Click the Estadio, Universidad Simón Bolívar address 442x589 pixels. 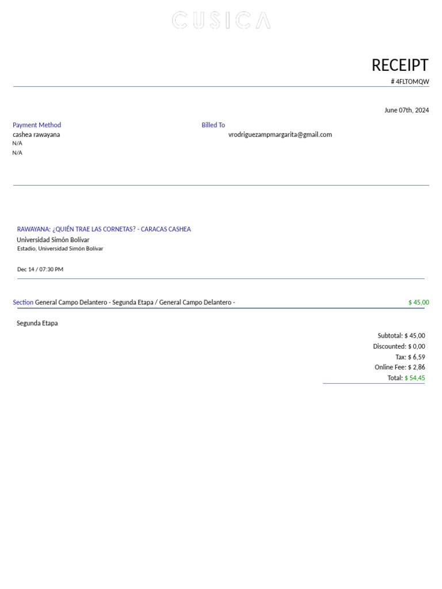(x=60, y=248)
